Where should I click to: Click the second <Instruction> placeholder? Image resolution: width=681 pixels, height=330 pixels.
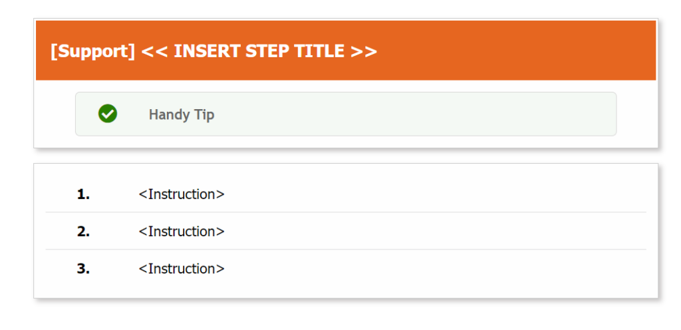pos(182,232)
